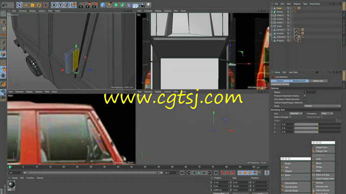
Task: Toggle the Z axis lock
Action: click(67, 5)
